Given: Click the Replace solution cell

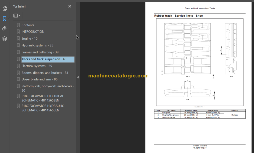Looking at the screenshot, I should [234, 115].
